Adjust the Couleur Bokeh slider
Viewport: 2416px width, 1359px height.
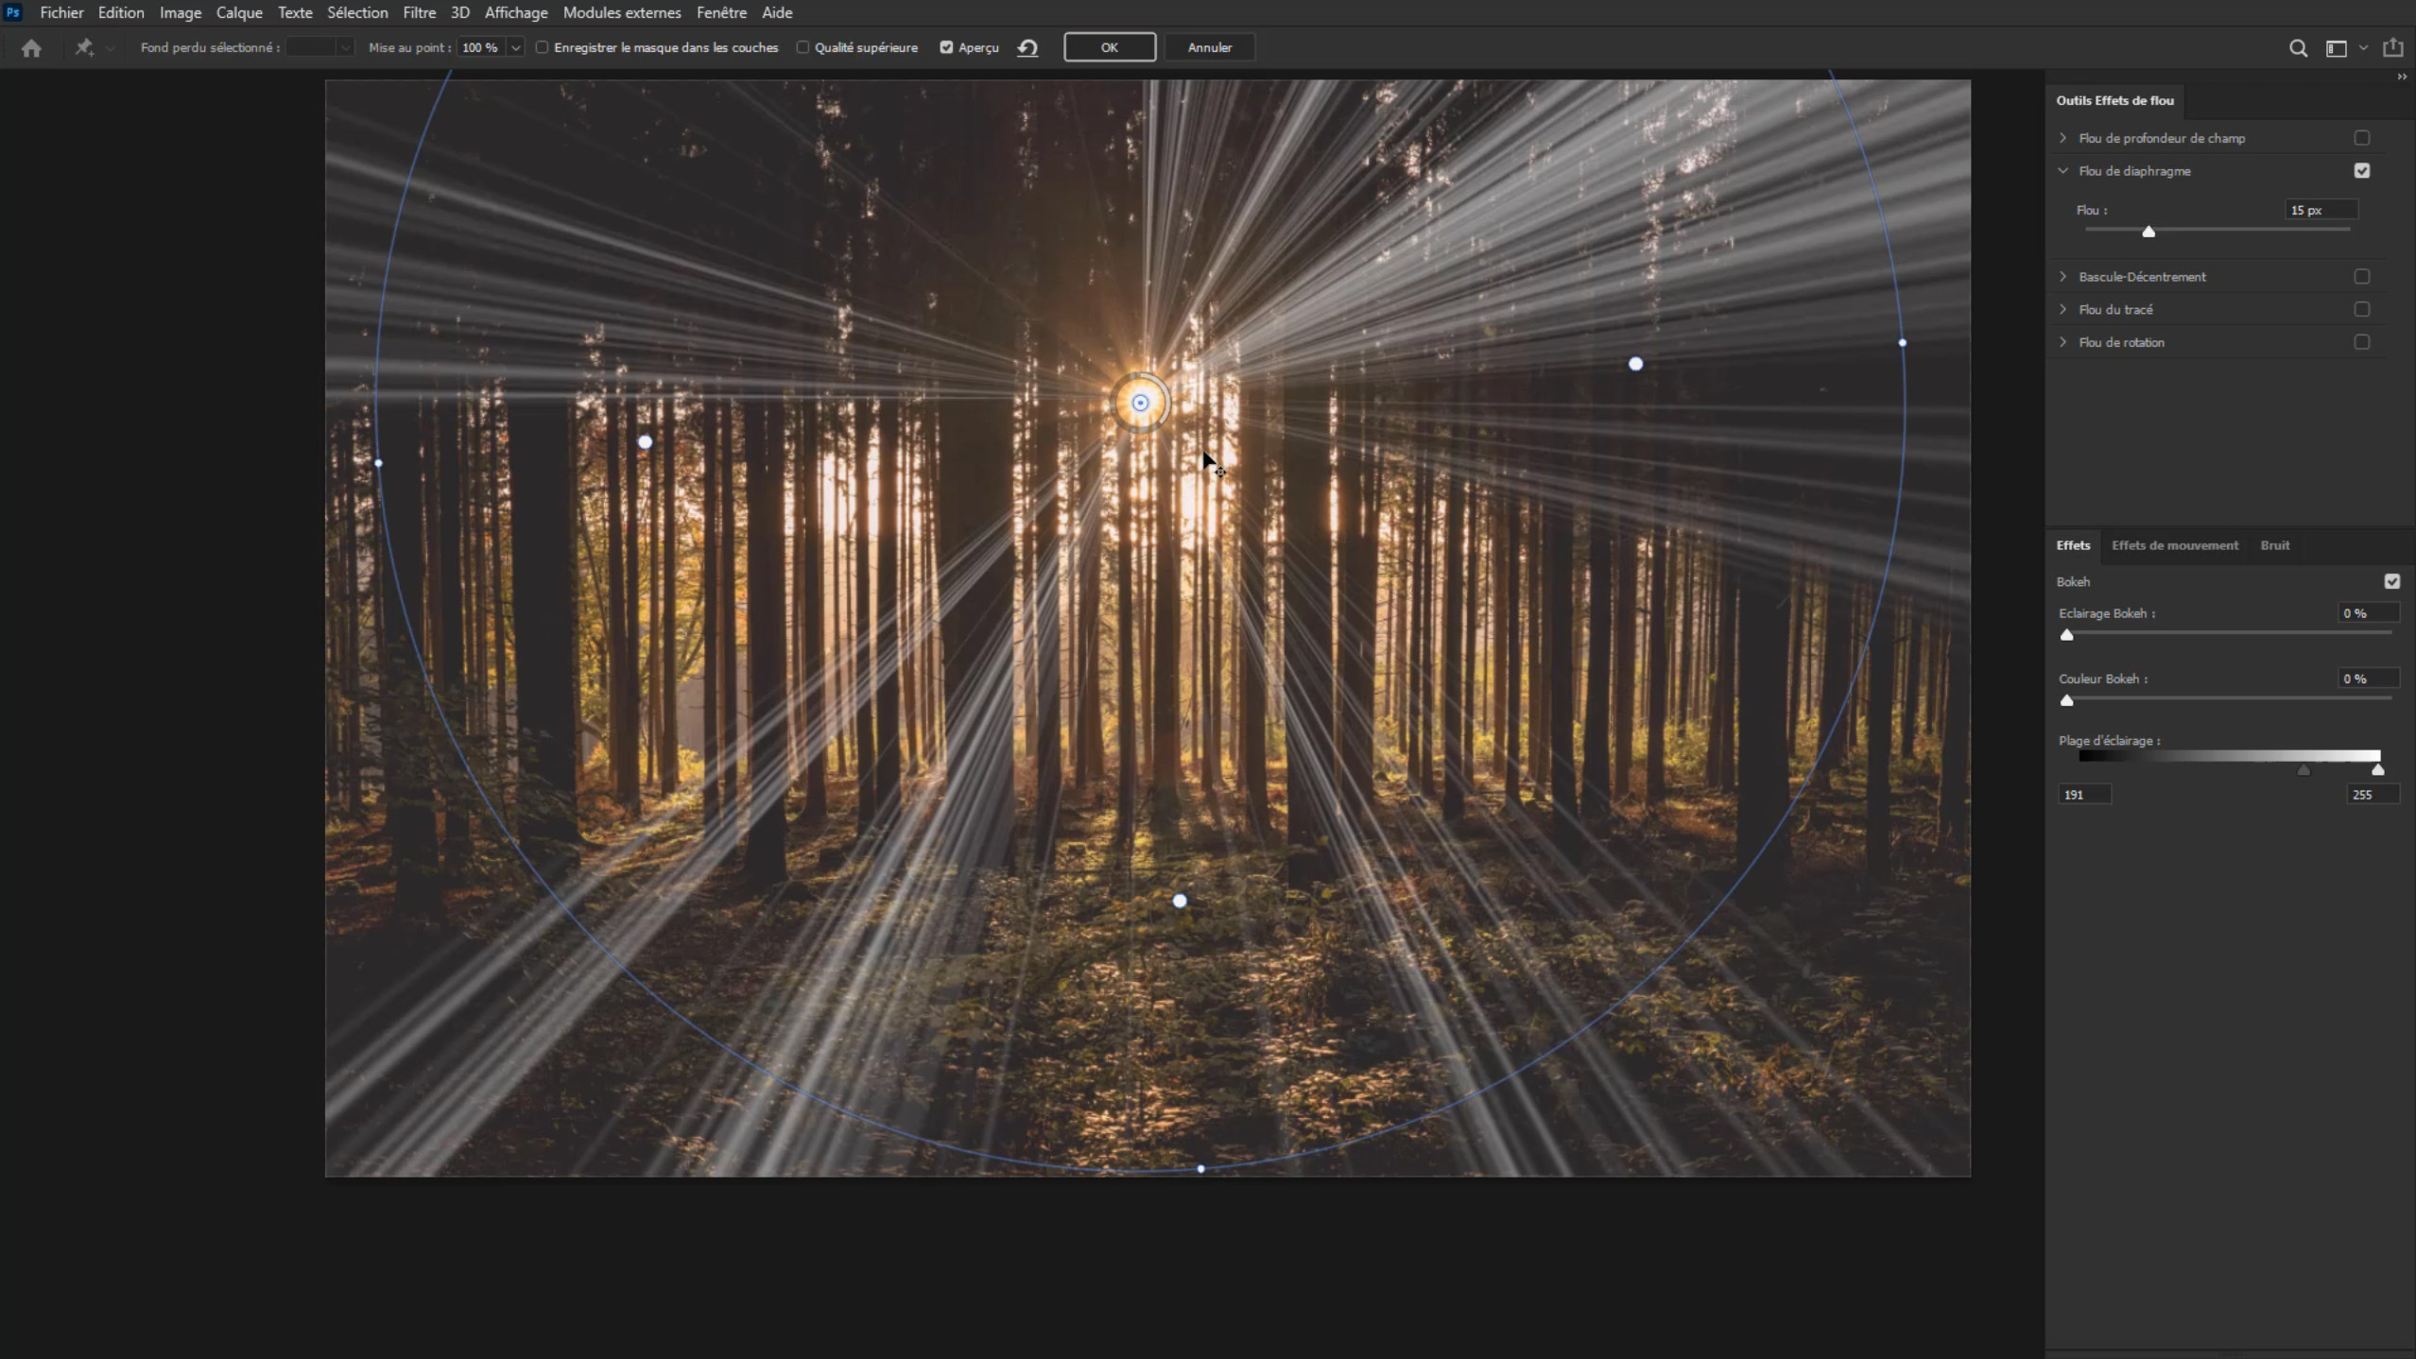coord(2067,700)
